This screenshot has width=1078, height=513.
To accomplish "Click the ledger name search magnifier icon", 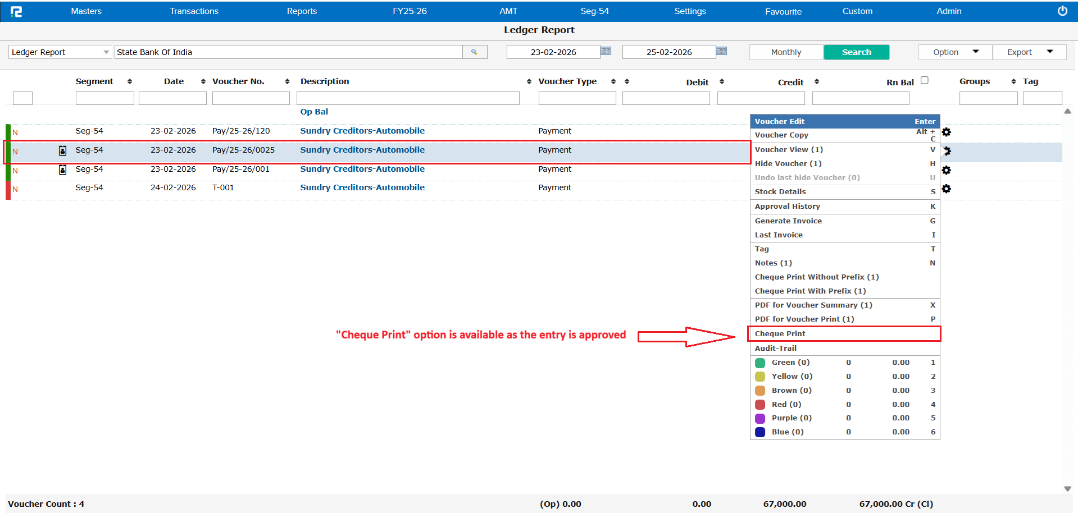I will click(x=474, y=52).
